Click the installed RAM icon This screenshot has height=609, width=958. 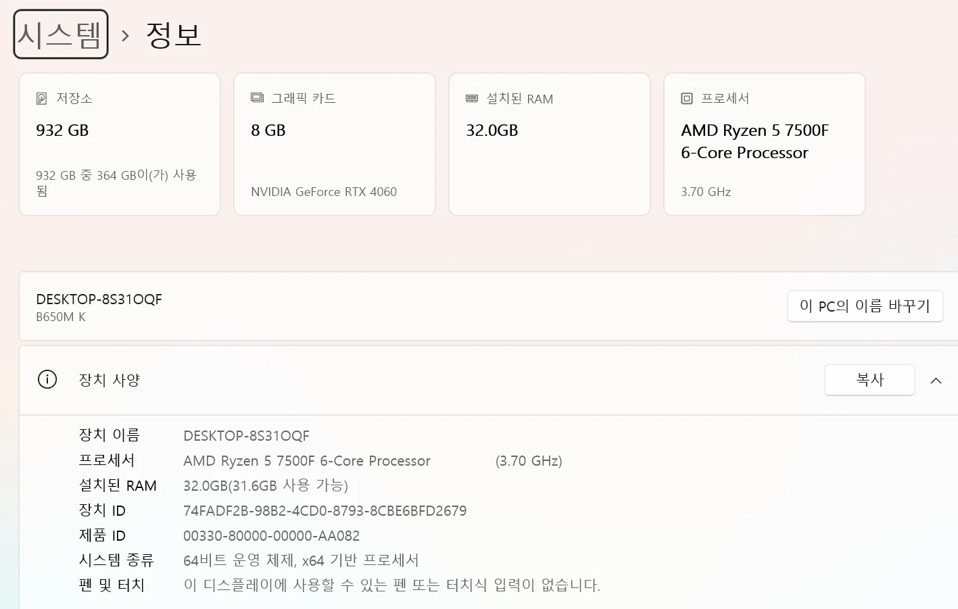tap(472, 99)
